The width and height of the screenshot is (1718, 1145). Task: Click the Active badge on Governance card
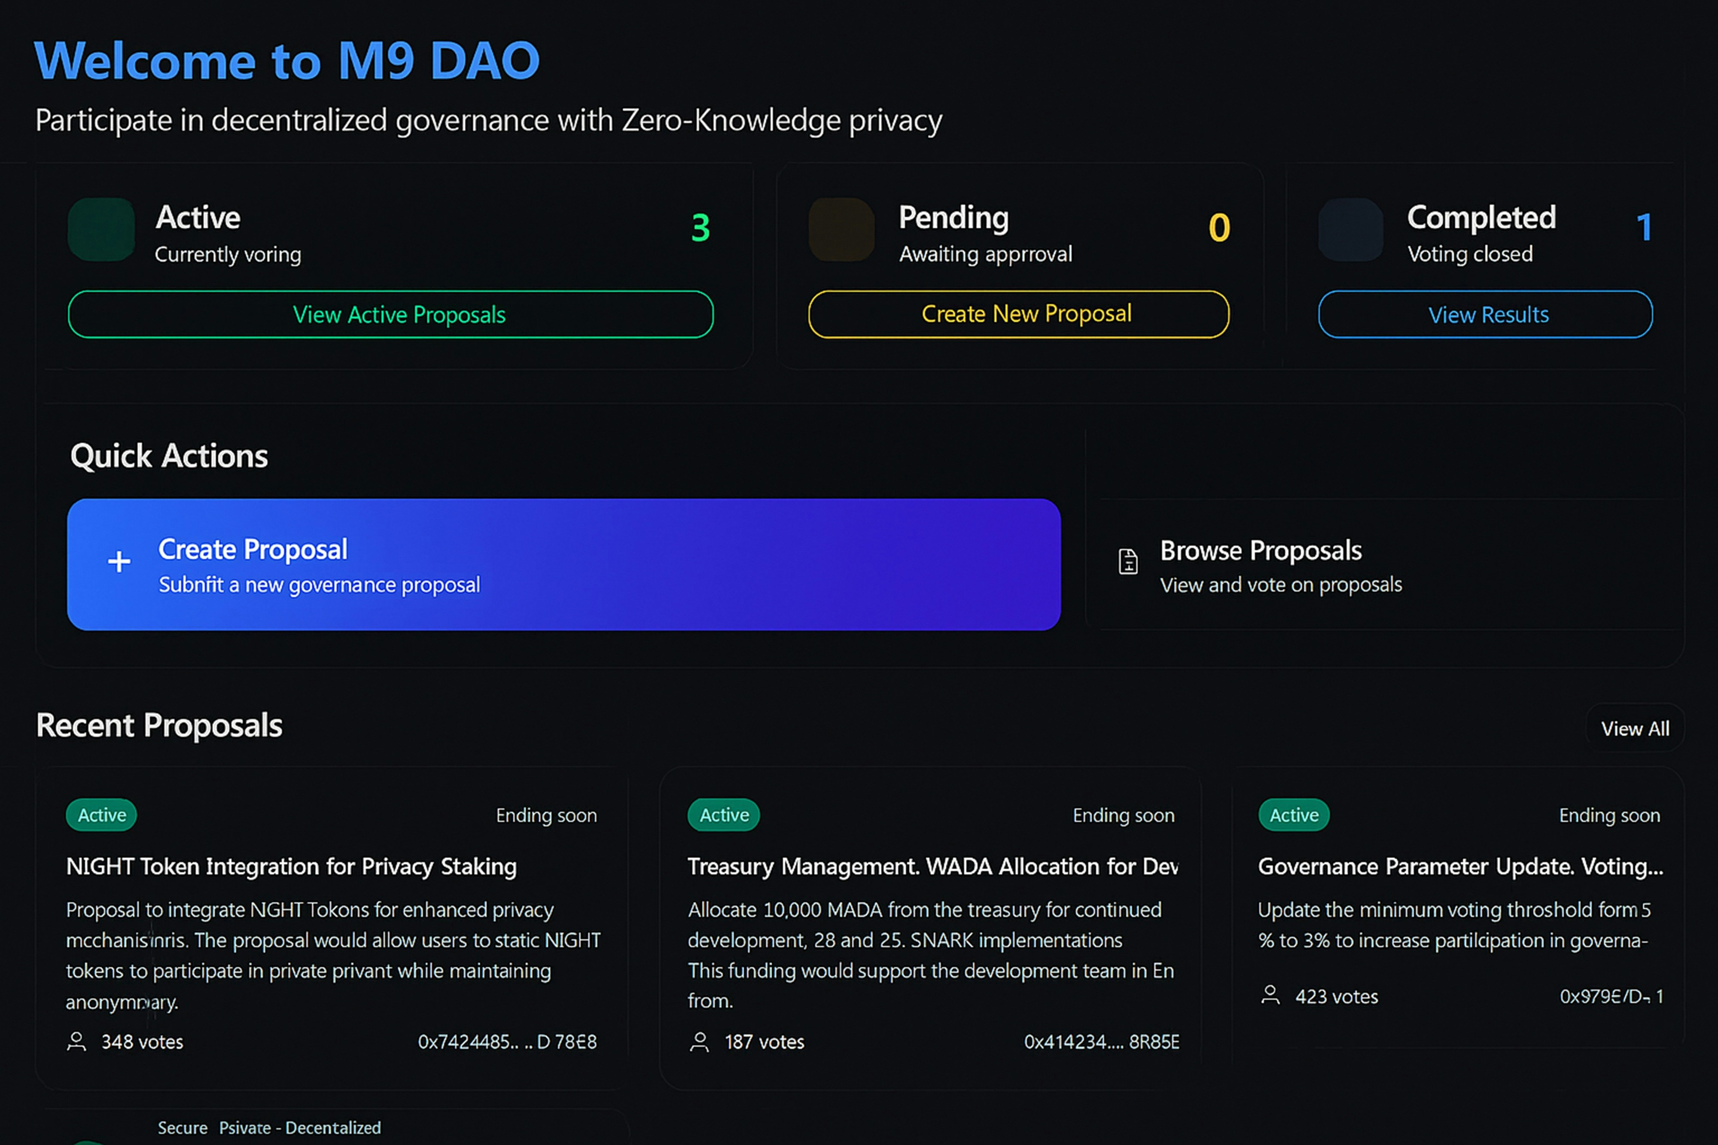1294,815
